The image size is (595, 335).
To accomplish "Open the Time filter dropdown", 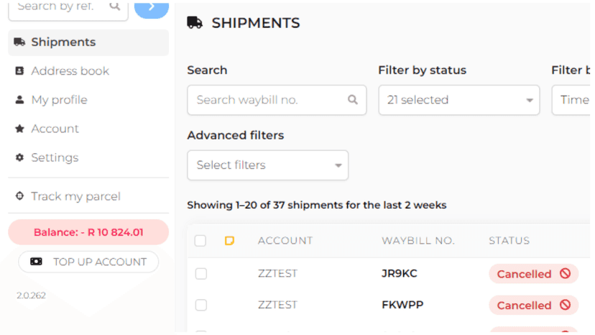I will tap(571, 100).
